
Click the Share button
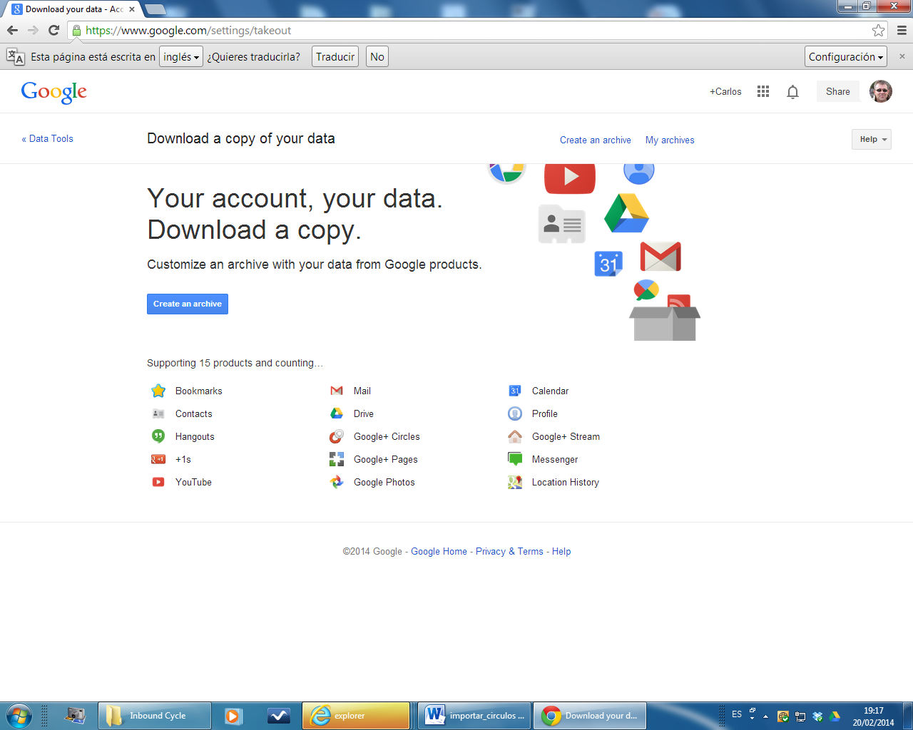coord(838,91)
